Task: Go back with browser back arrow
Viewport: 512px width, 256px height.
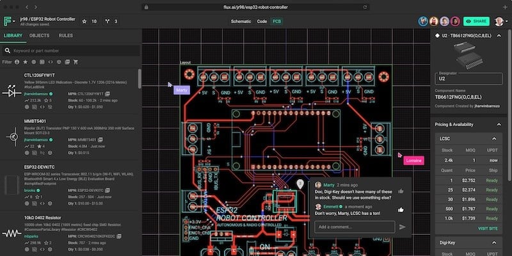Action: point(27,7)
